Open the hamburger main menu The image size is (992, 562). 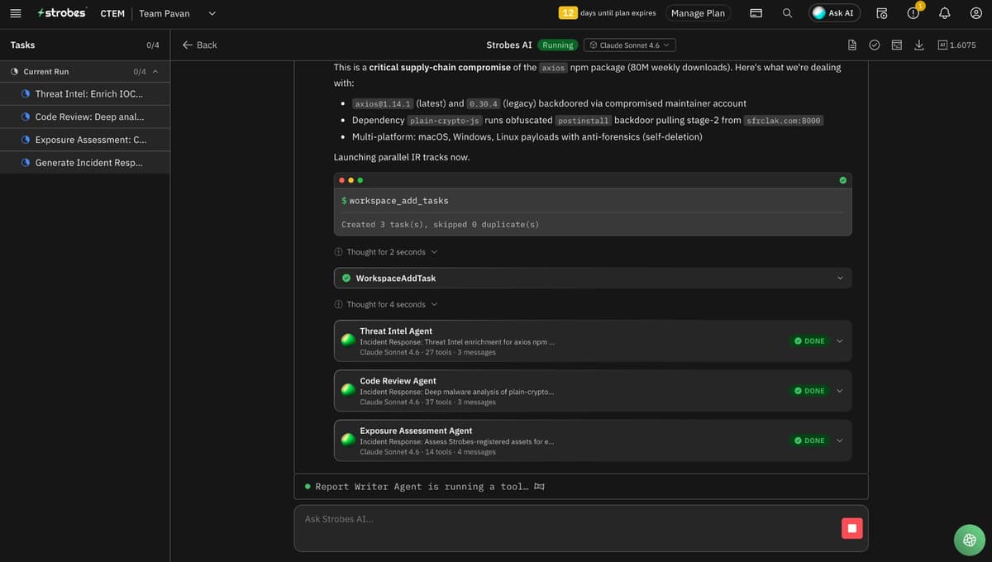pos(15,13)
